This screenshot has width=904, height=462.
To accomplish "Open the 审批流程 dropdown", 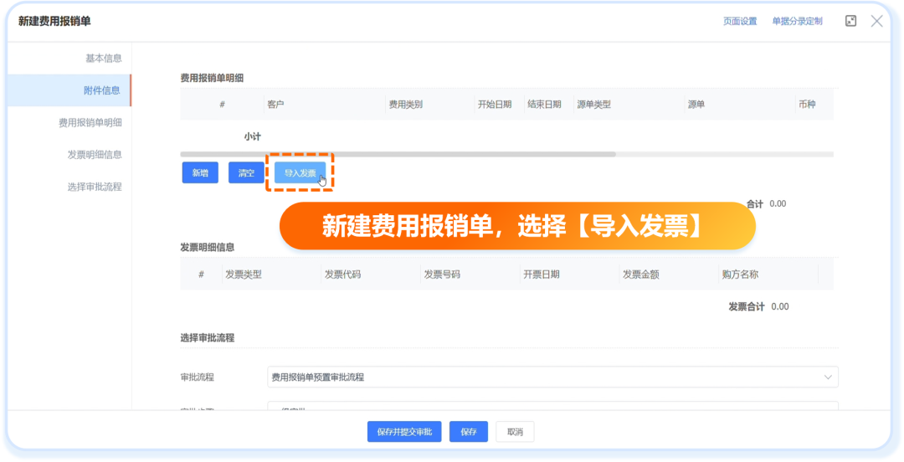I will click(553, 377).
